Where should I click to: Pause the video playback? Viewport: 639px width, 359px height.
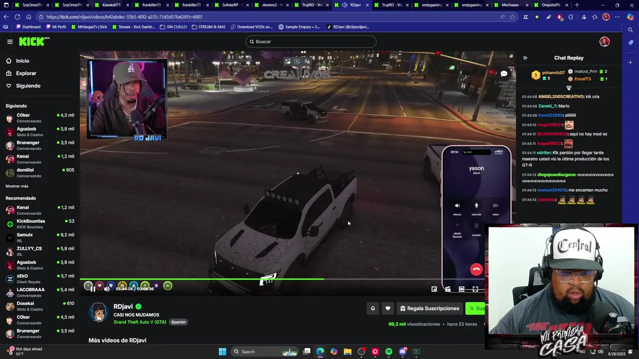point(93,289)
